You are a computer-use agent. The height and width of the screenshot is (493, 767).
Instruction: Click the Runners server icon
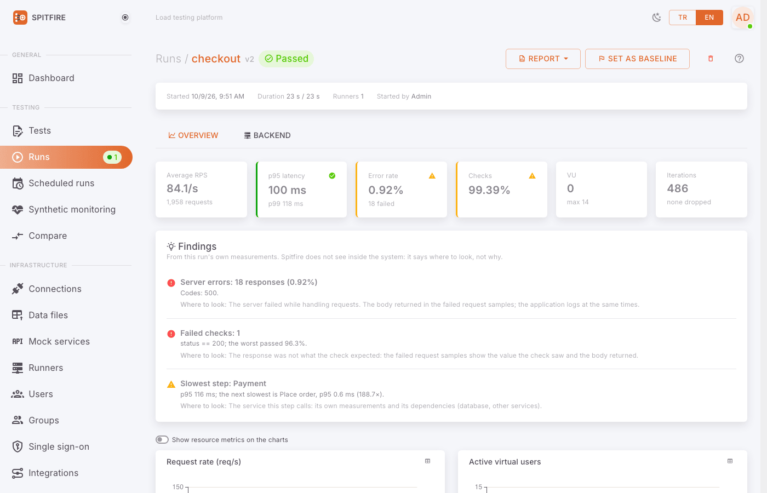coord(18,368)
